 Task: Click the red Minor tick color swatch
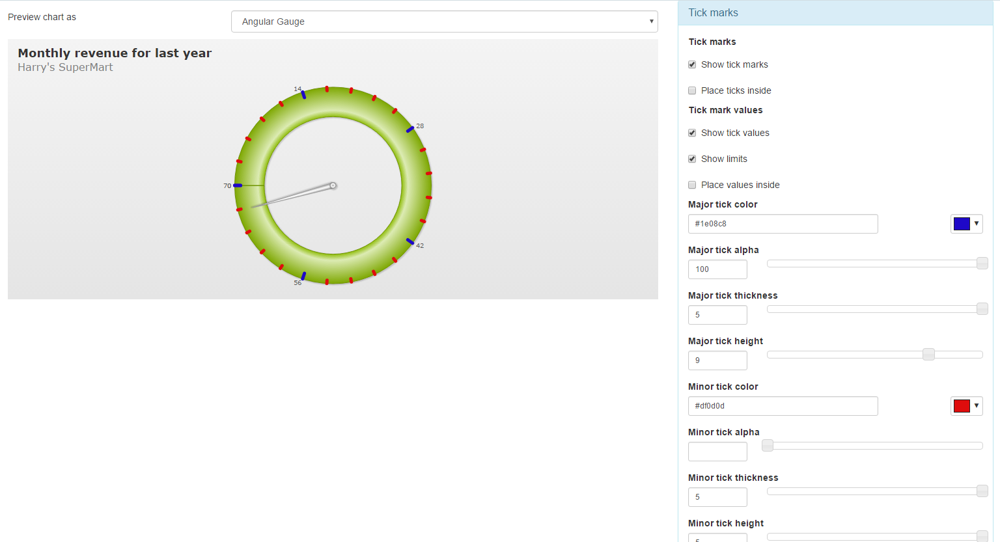click(x=961, y=406)
